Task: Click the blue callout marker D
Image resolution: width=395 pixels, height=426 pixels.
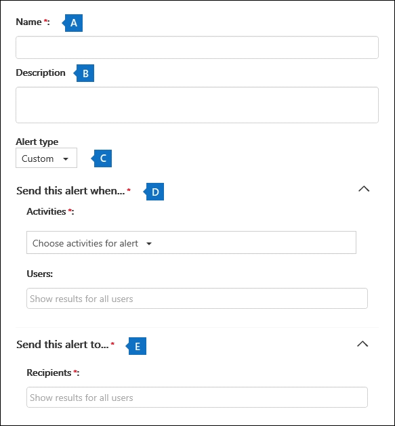Action: click(x=154, y=192)
